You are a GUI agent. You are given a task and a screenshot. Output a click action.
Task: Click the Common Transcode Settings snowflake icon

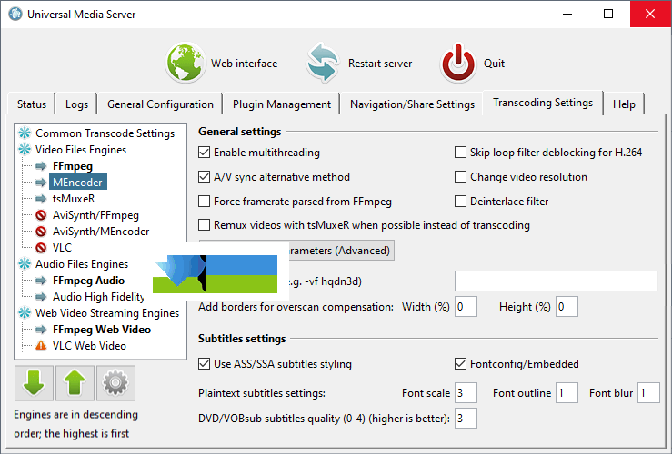(25, 133)
